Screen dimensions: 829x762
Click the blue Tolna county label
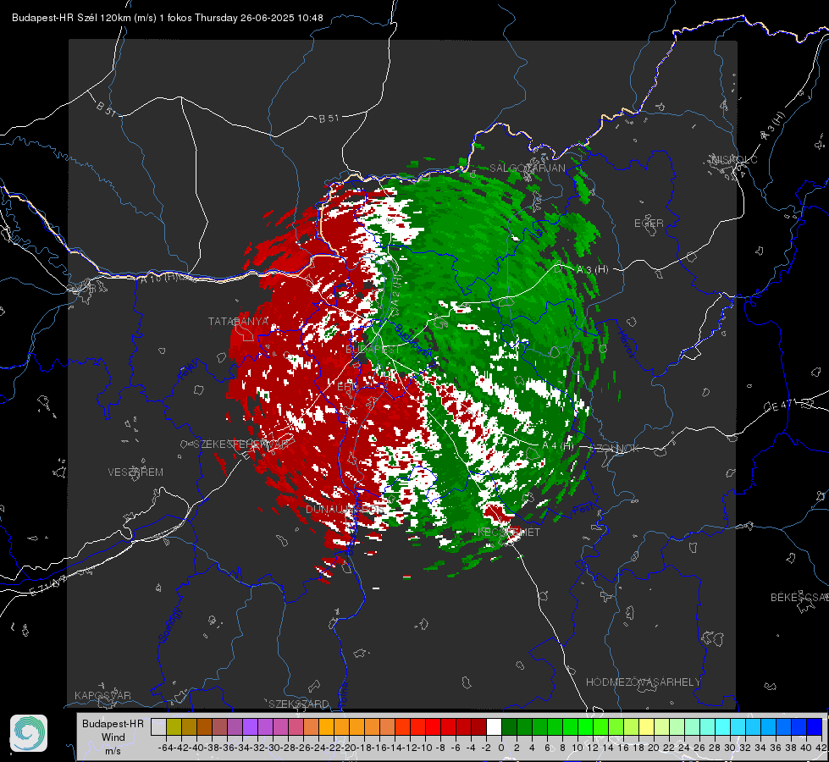pos(344,693)
